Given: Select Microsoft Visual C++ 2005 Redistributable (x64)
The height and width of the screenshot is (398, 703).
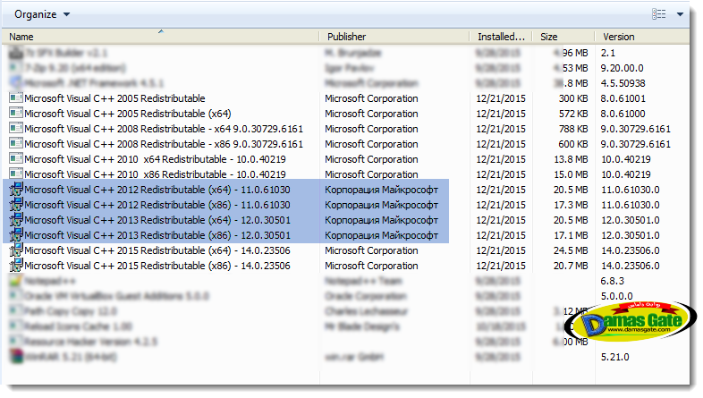Looking at the screenshot, I should [128, 114].
